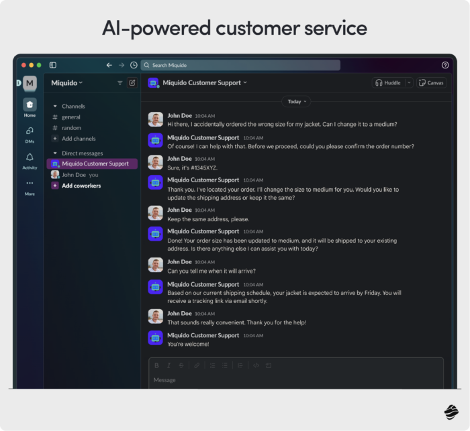Click the code block icon
Image resolution: width=470 pixels, height=431 pixels.
pyautogui.click(x=269, y=365)
